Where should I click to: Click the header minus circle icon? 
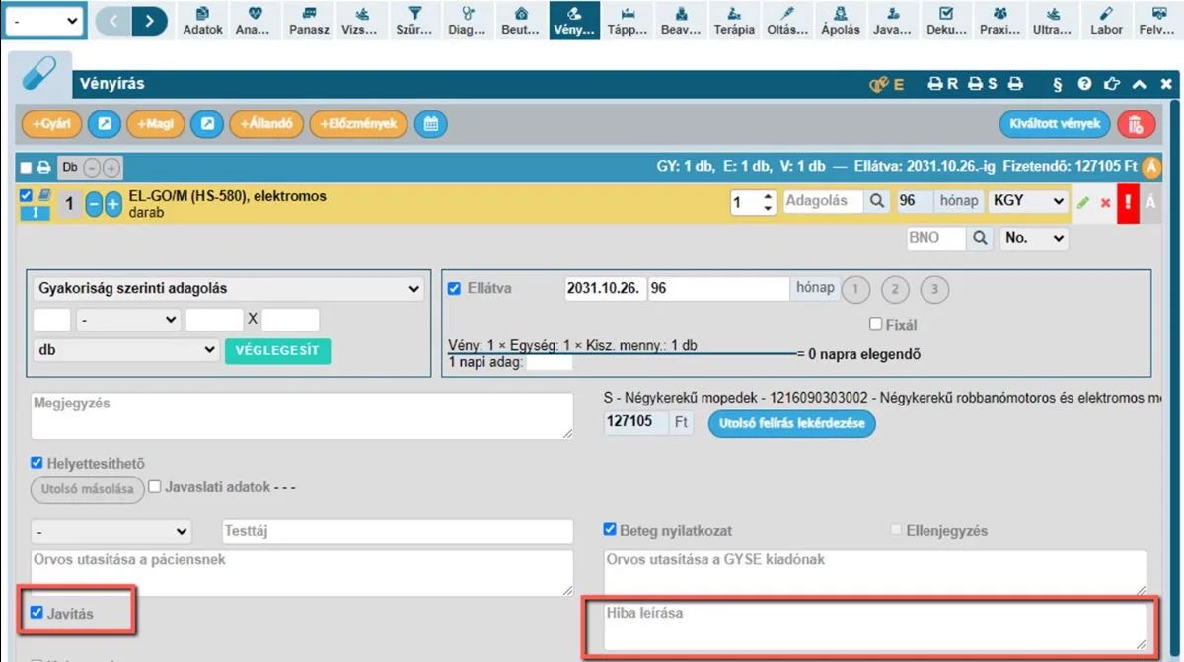tap(92, 168)
